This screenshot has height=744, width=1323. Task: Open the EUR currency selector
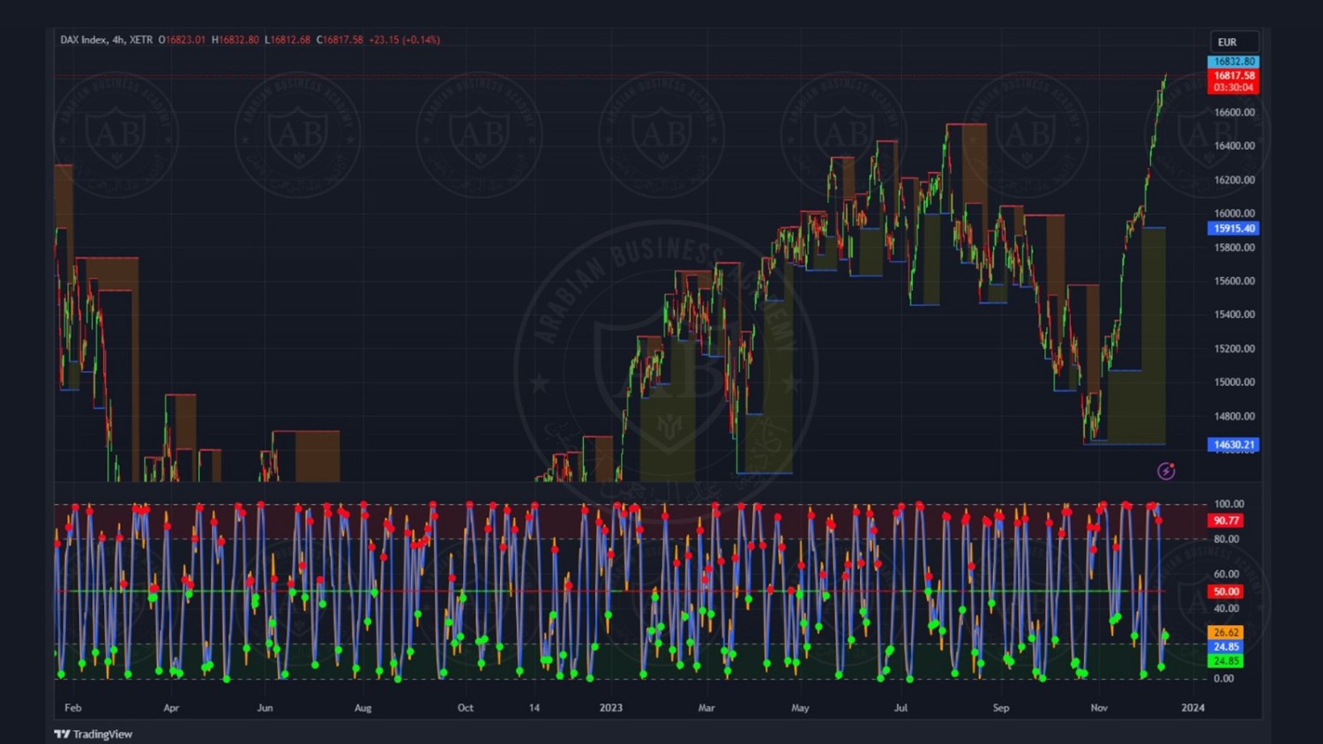pyautogui.click(x=1233, y=41)
